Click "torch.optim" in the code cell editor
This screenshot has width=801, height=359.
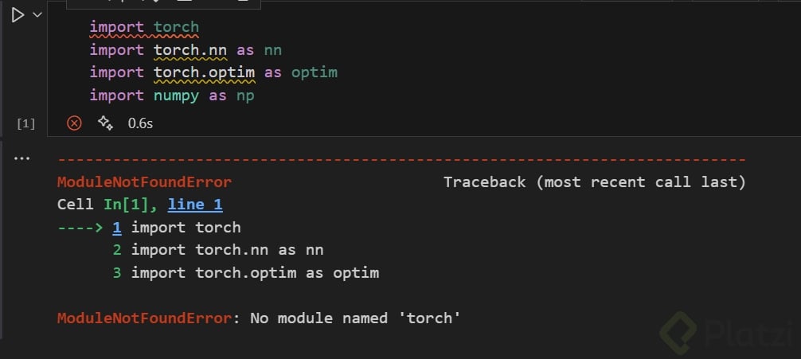(204, 72)
